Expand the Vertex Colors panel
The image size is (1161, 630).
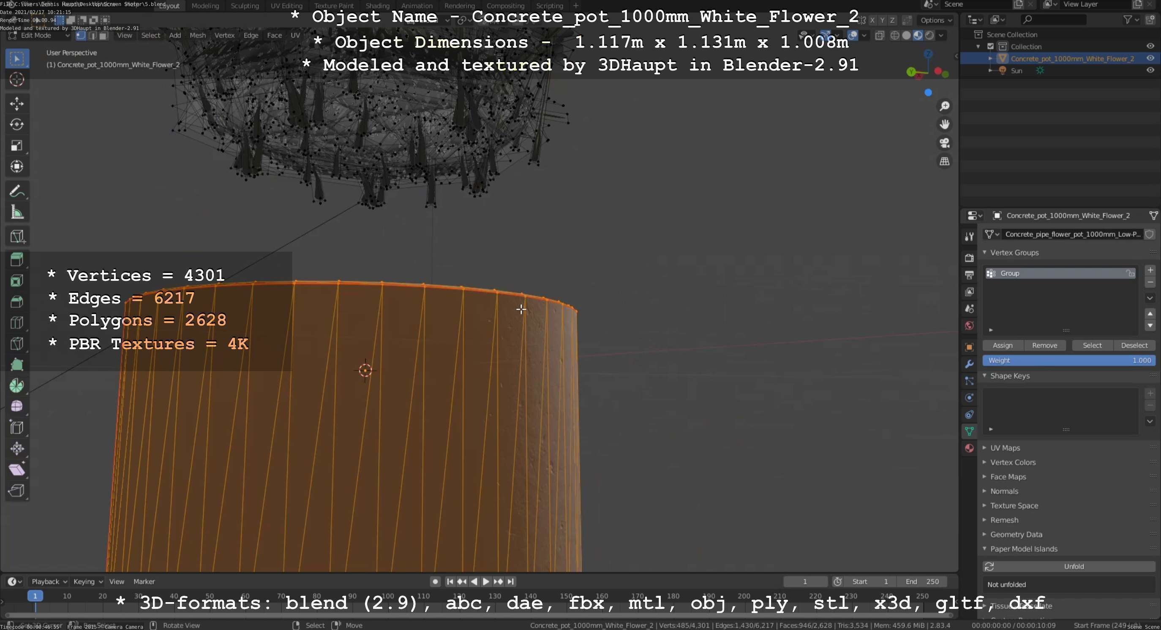click(984, 462)
